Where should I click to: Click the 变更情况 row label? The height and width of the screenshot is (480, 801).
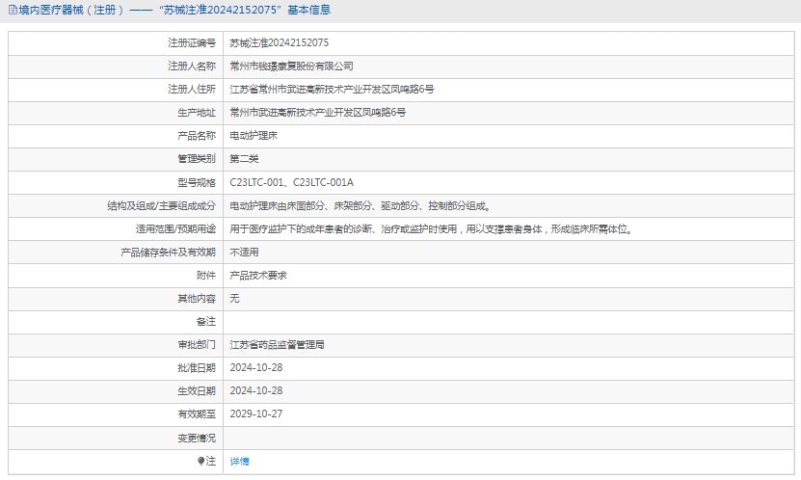tap(197, 438)
